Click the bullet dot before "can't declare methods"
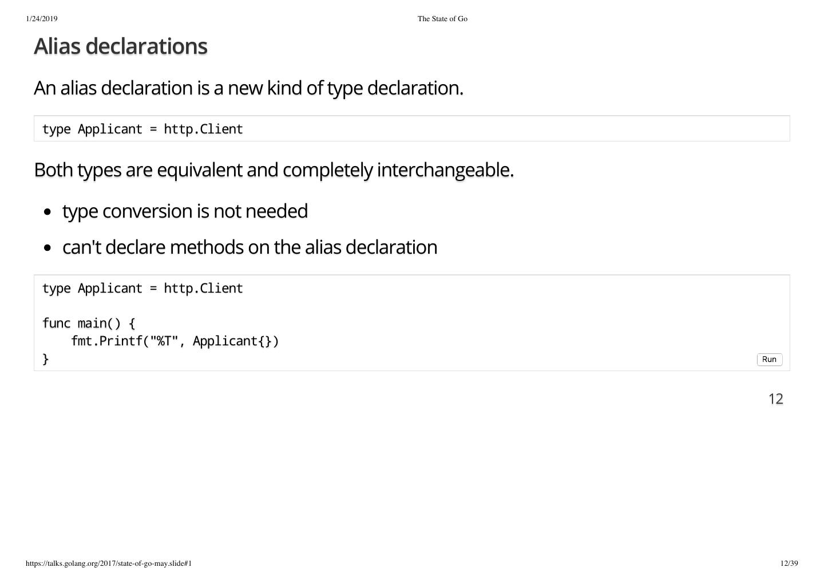Viewport: 824px width, 583px height. point(47,248)
